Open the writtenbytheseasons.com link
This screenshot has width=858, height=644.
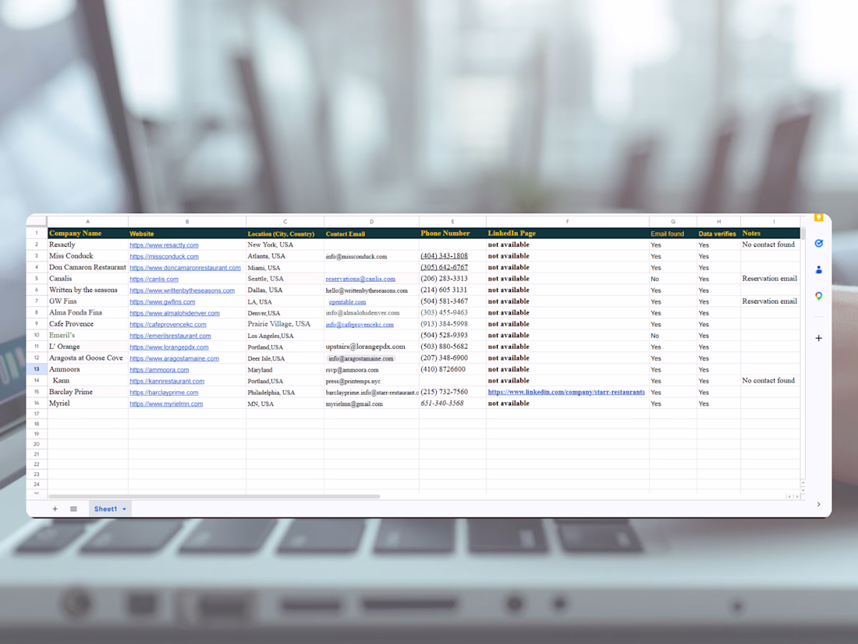(183, 291)
